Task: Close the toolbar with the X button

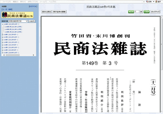Action: tap(144, 2)
